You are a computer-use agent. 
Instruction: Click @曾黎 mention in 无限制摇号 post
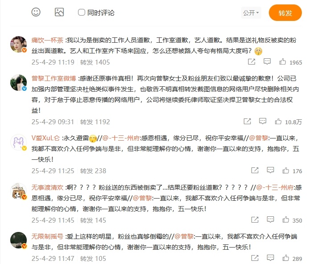pyautogui.click(x=184, y=236)
